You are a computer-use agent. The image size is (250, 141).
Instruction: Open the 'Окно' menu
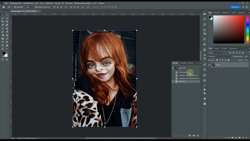[x=95, y=3]
